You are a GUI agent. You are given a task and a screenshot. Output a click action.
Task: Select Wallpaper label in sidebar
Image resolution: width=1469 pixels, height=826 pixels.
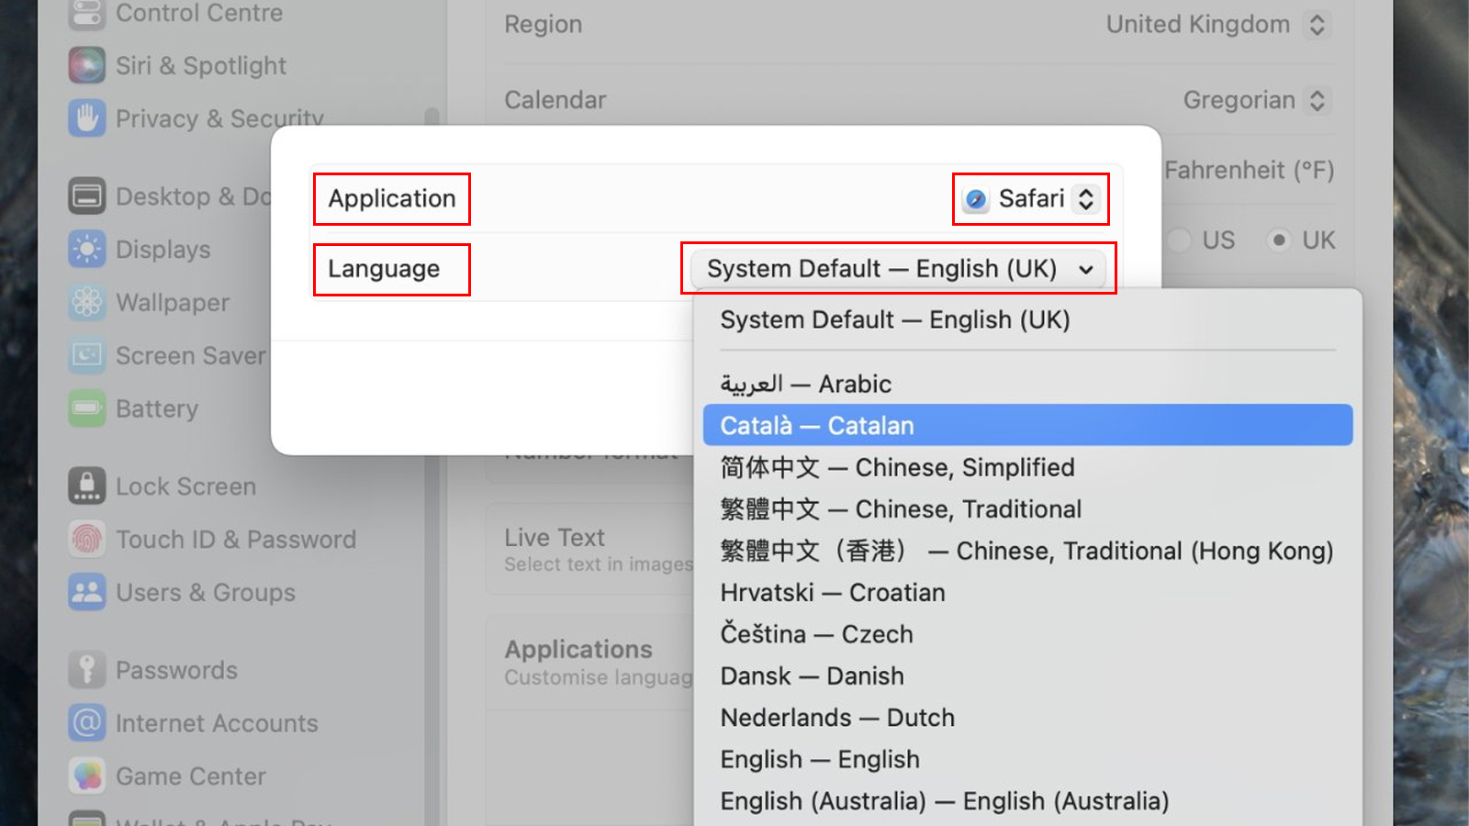coord(173,303)
